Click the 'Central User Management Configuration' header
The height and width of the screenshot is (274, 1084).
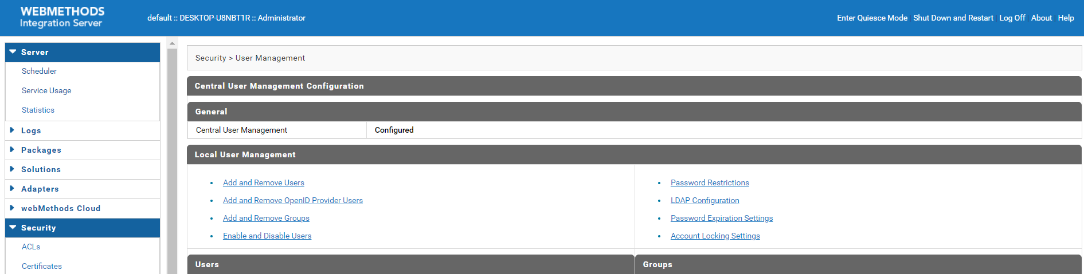pyautogui.click(x=634, y=86)
